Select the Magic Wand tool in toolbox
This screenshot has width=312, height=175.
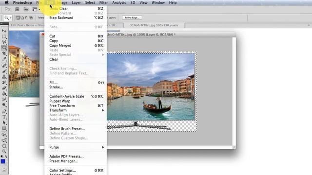pos(4,48)
